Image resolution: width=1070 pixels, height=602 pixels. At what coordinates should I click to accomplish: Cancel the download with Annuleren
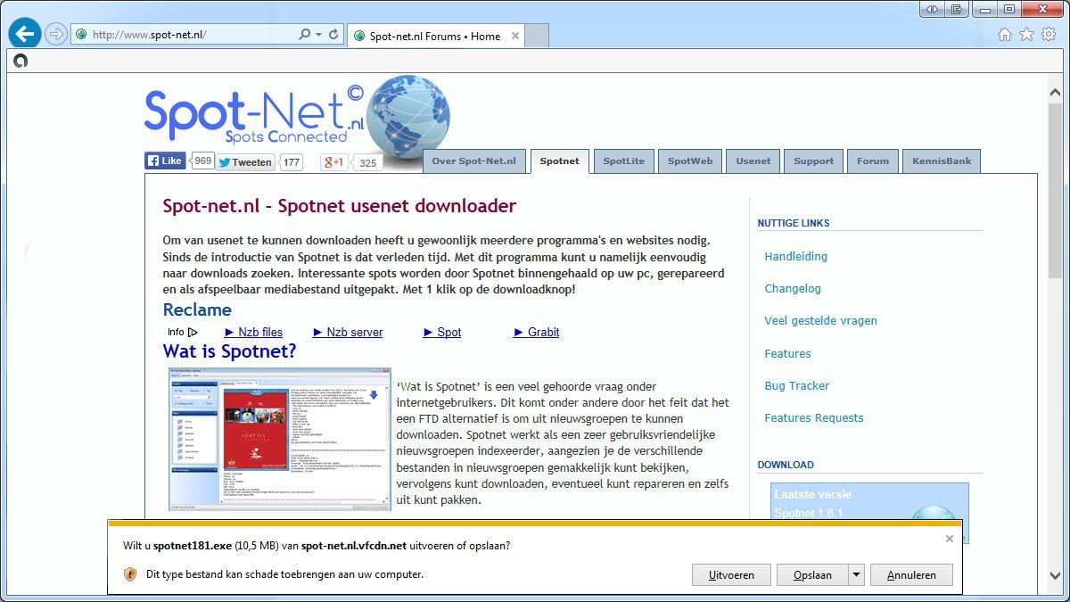[x=911, y=574]
